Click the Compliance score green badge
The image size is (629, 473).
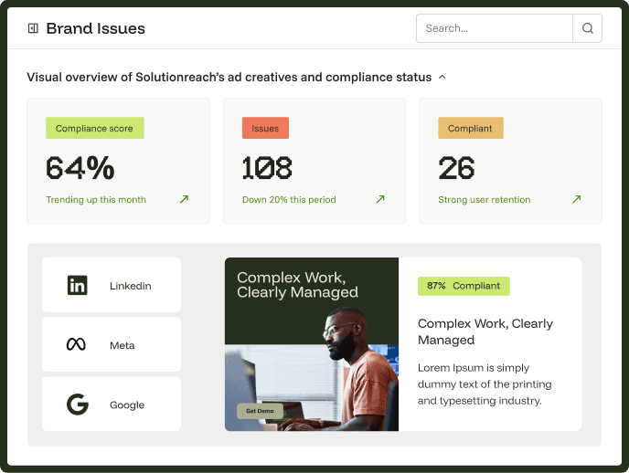[x=95, y=128]
